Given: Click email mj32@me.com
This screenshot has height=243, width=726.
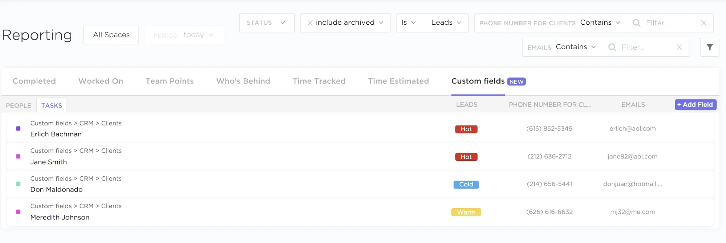Looking at the screenshot, I should 633,212.
